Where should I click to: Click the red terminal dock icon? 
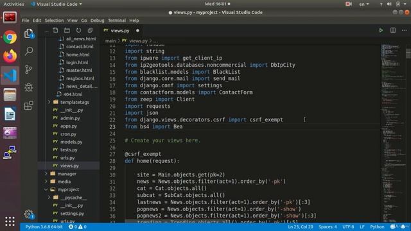point(10,18)
